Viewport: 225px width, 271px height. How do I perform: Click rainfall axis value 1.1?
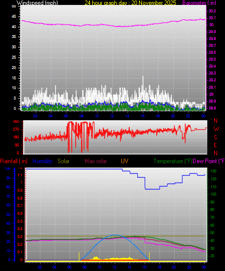click(20, 175)
